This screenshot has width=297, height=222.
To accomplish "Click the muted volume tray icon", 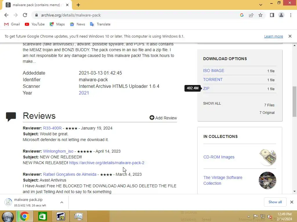I will [x=270, y=217].
